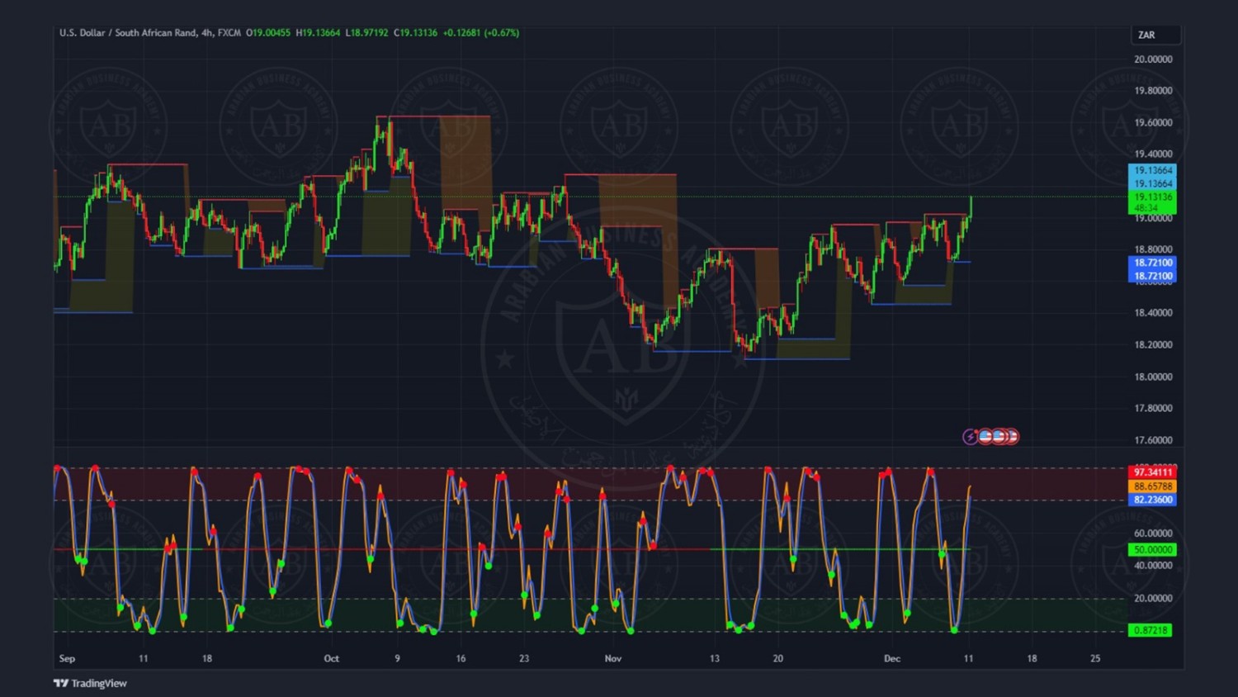
Task: Click the 18.00000 price axis label
Action: click(x=1153, y=377)
